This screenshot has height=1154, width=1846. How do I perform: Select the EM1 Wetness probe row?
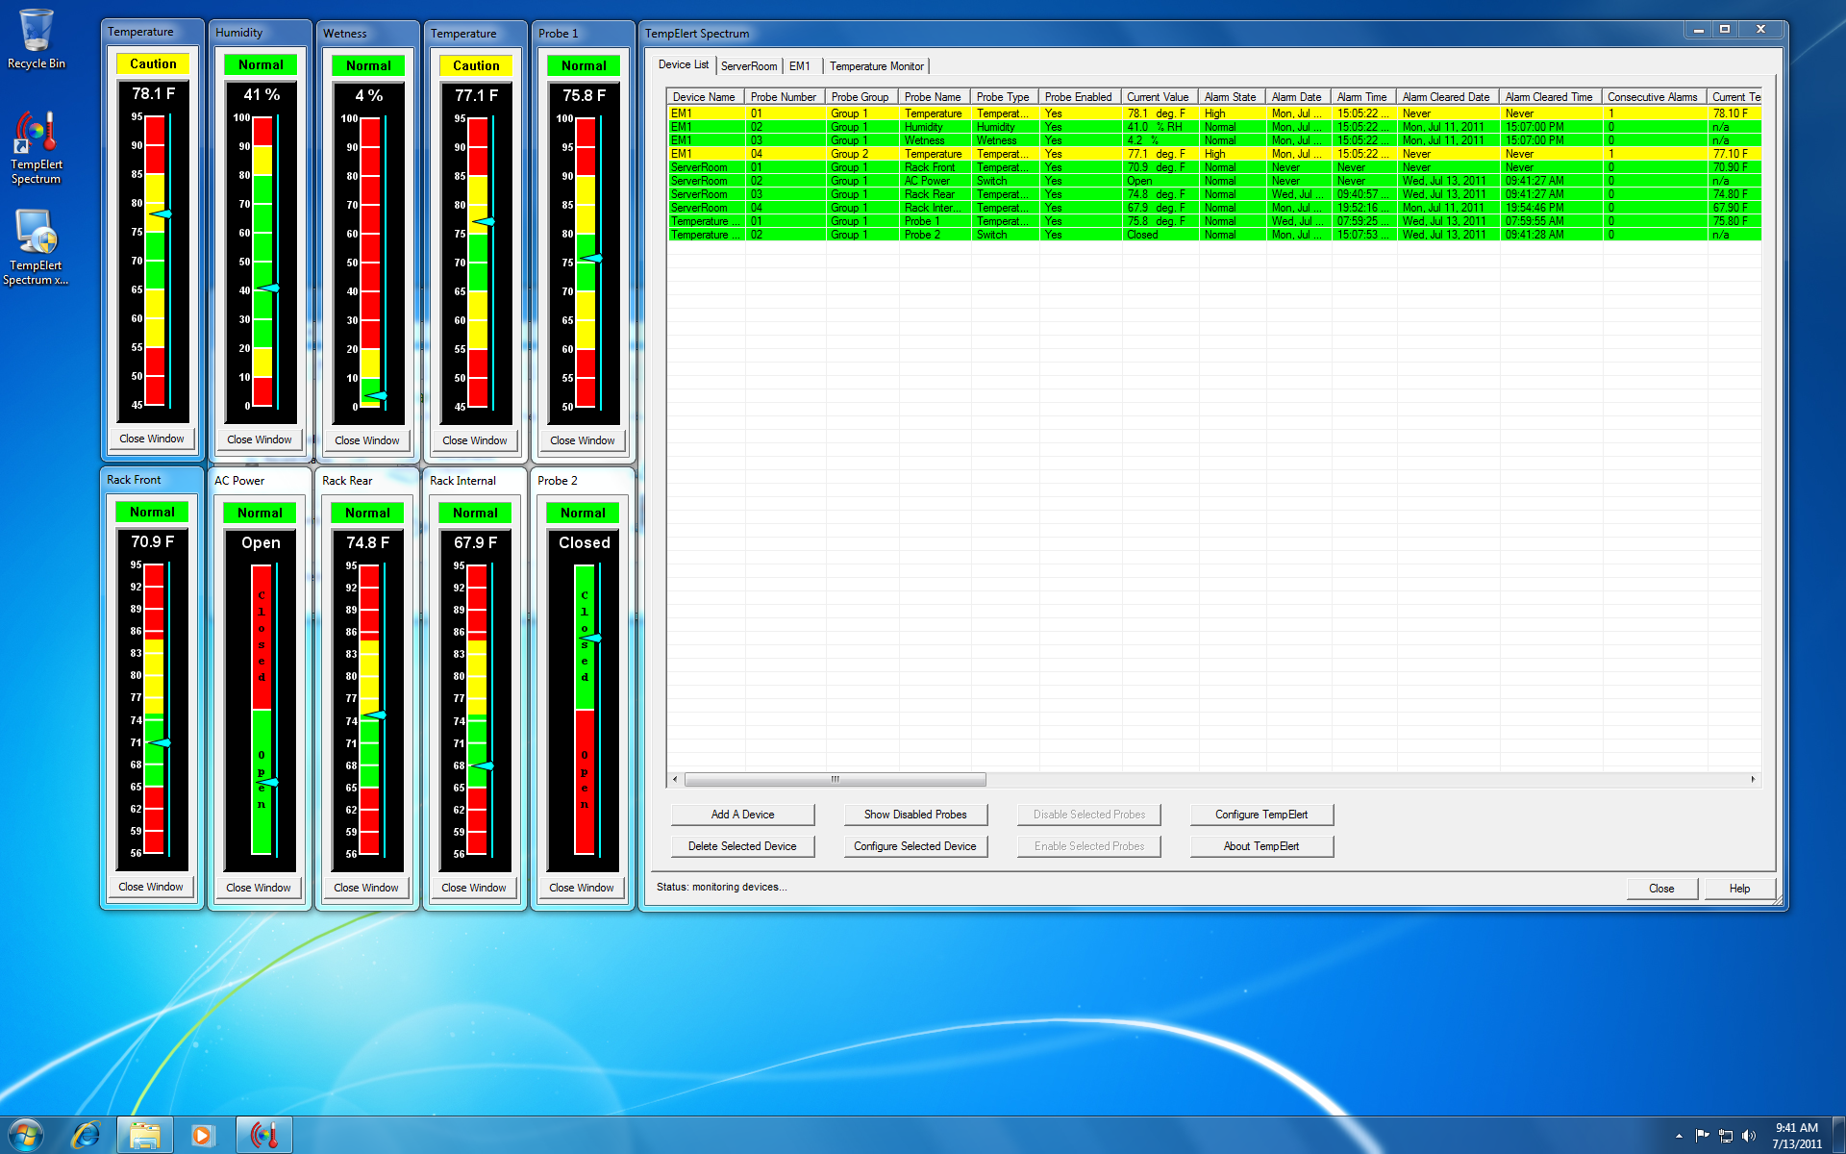(1214, 140)
